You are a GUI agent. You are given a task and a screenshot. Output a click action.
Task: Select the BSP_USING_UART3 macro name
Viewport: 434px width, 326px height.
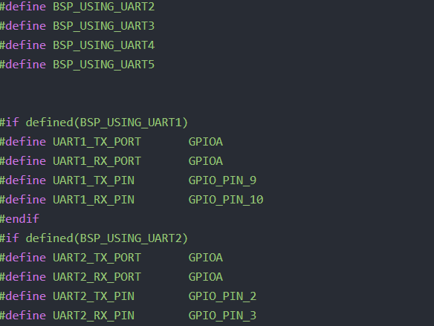(103, 26)
